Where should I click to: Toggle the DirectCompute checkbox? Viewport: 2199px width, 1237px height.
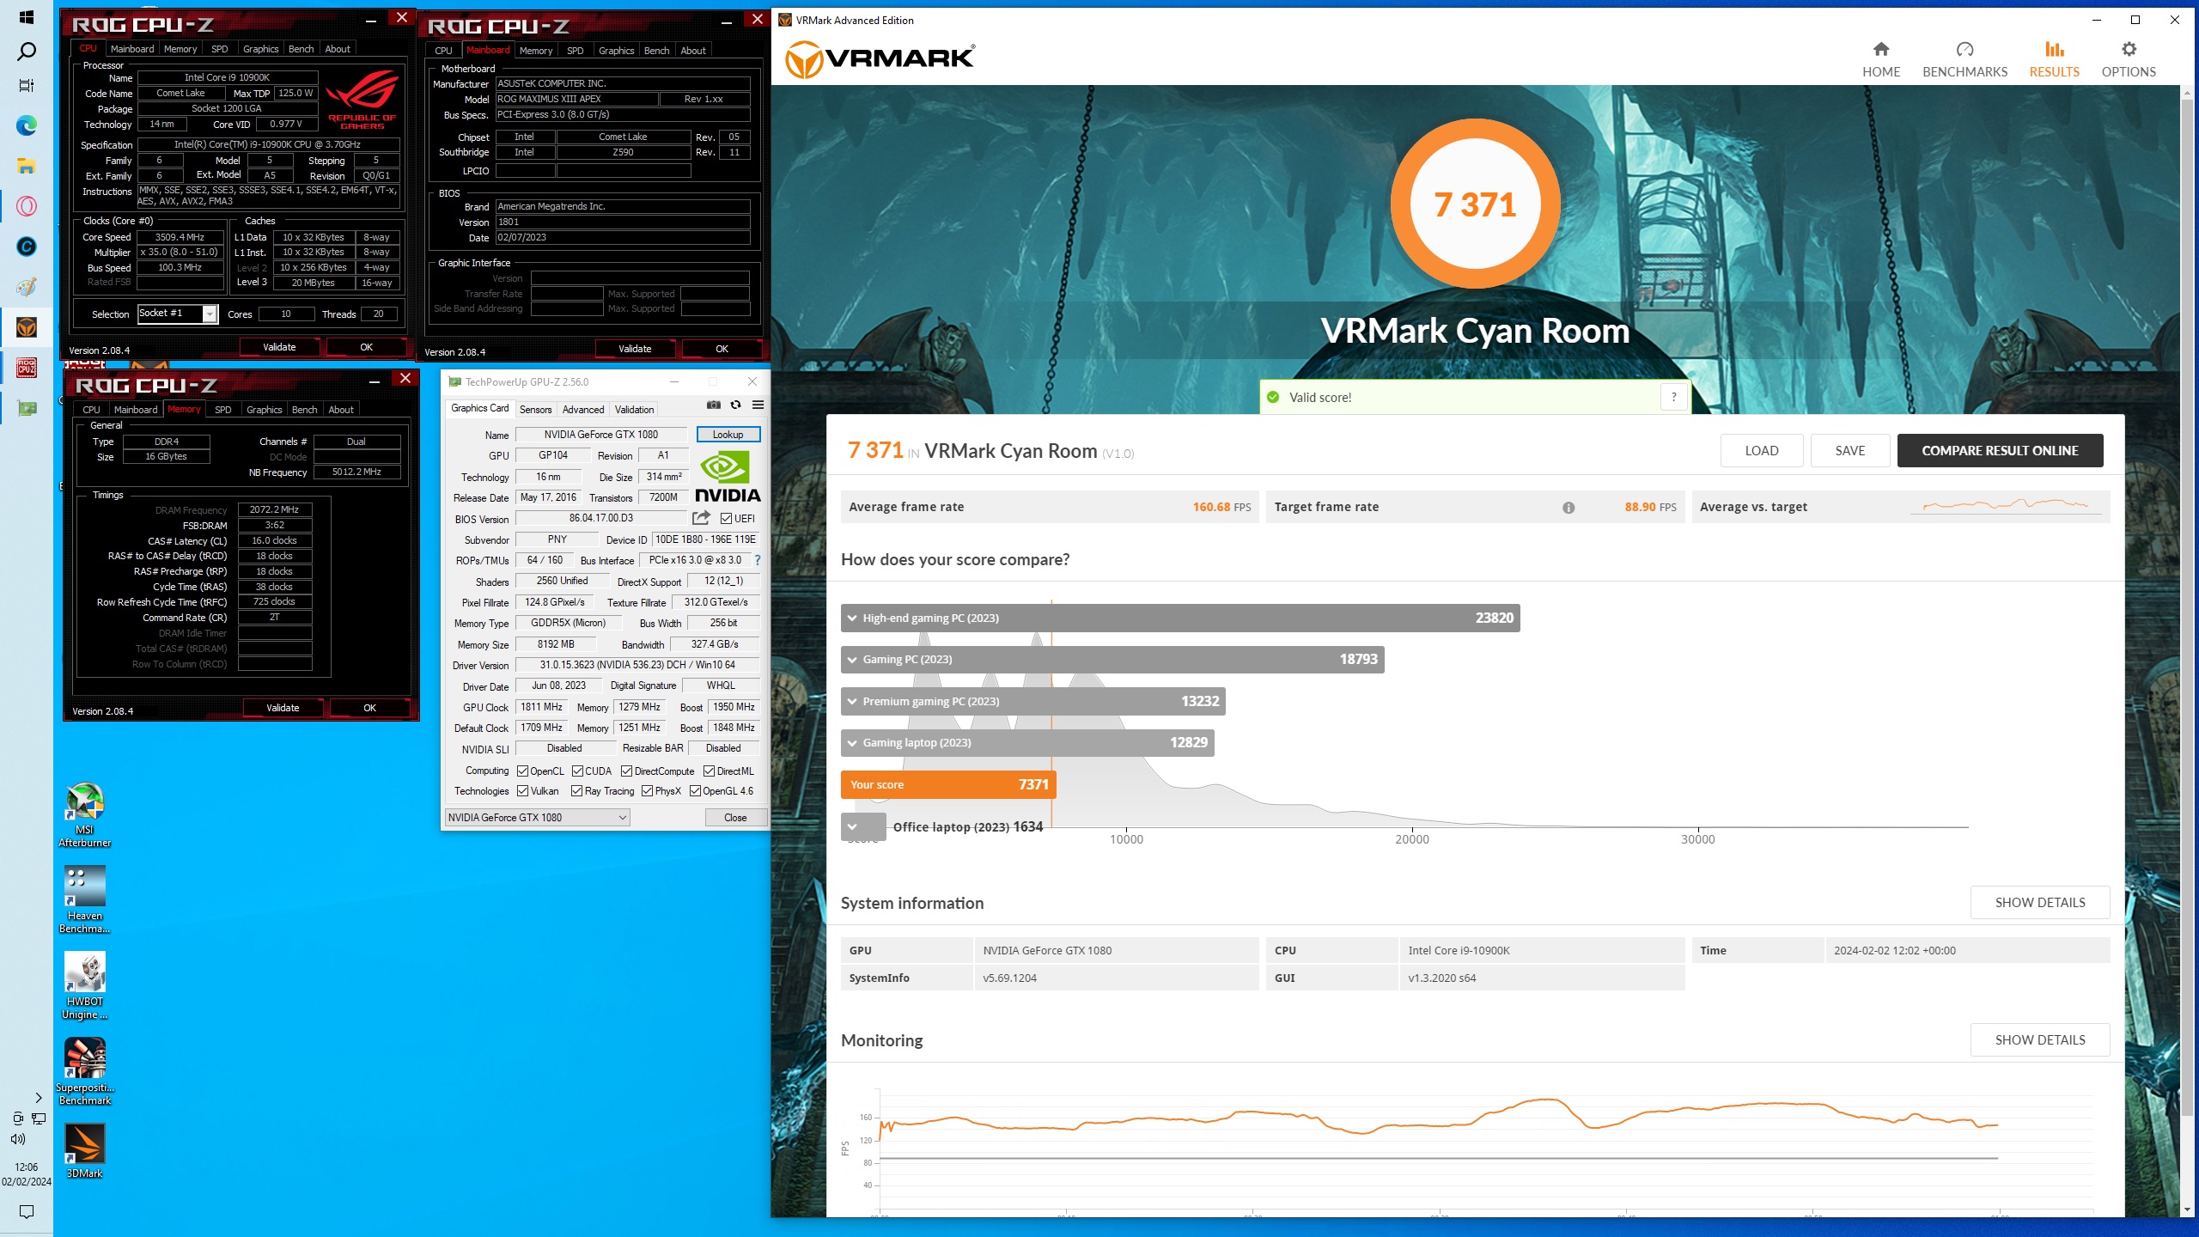tap(626, 771)
